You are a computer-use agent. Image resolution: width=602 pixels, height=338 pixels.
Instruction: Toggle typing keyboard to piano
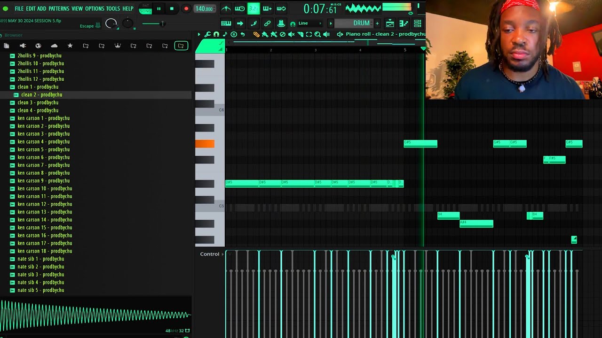tap(226, 23)
